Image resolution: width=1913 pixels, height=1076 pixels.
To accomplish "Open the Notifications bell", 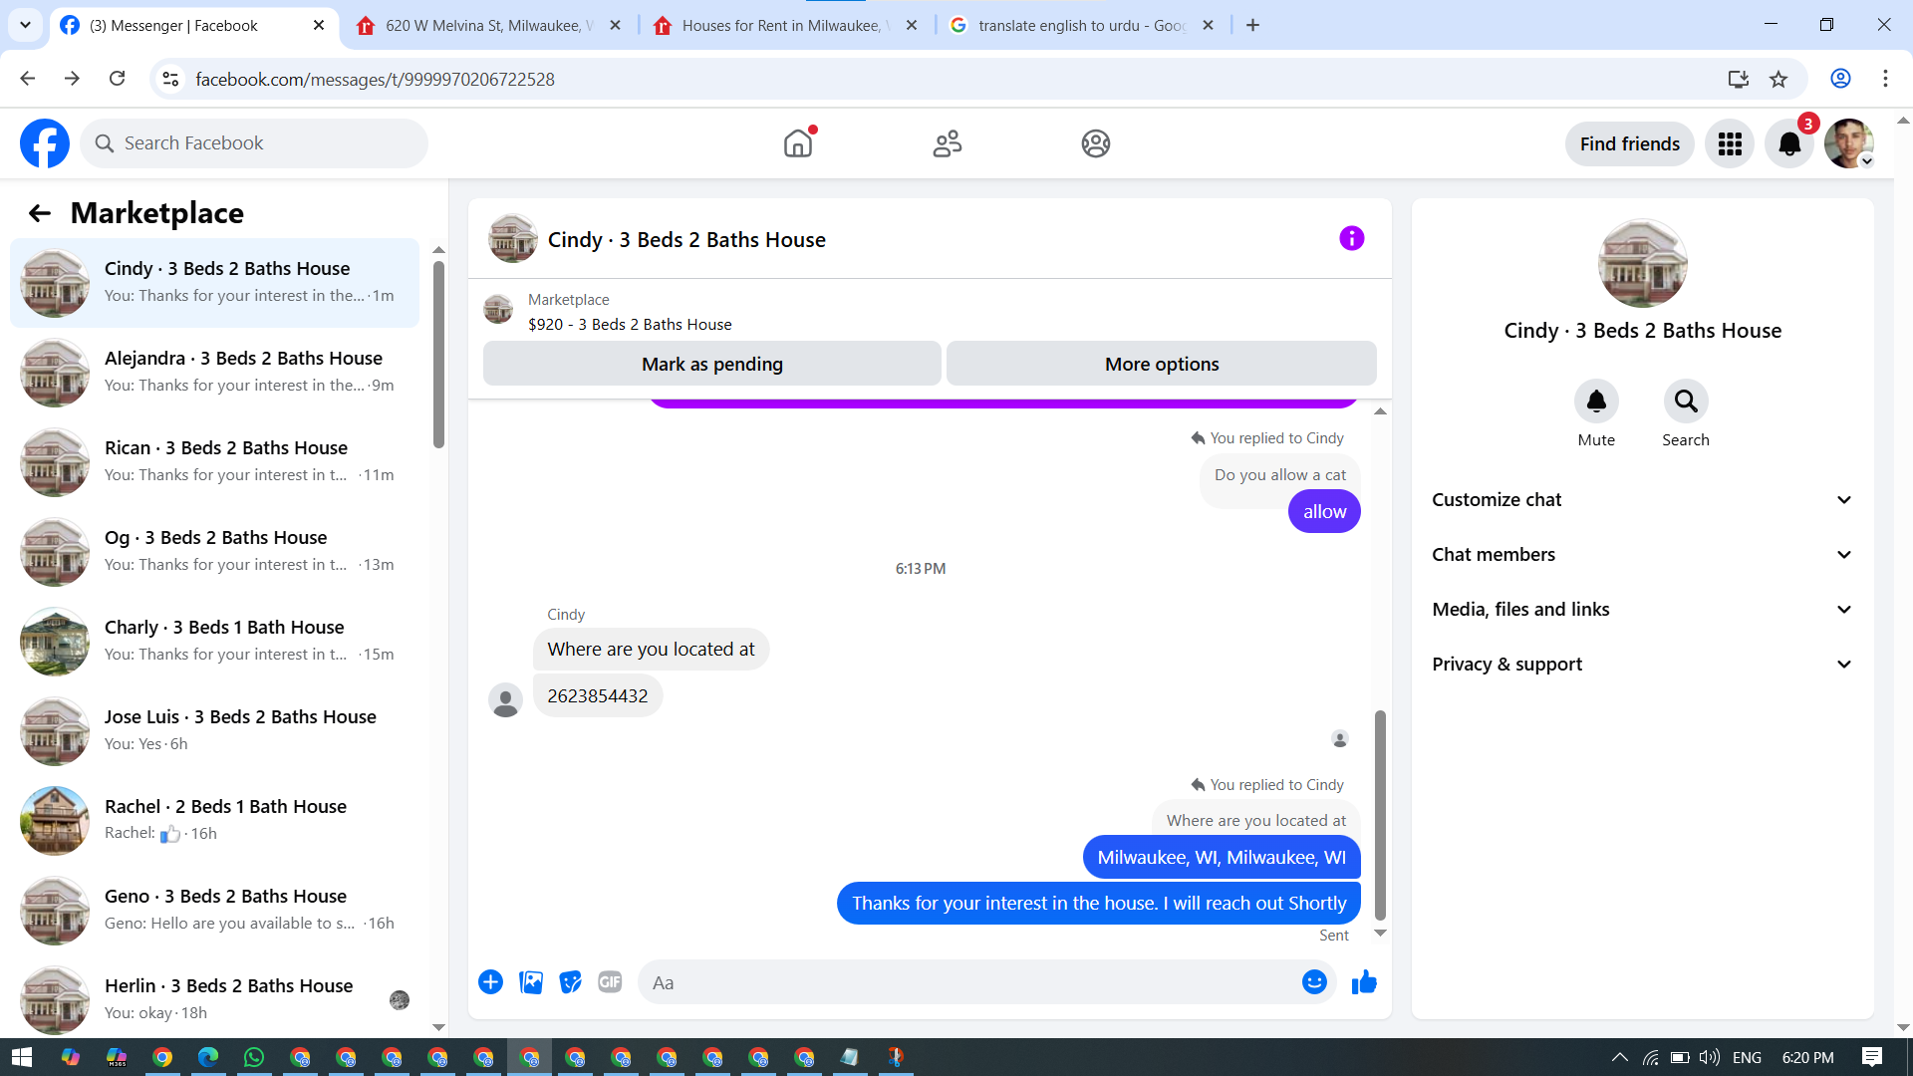I will coord(1789,144).
